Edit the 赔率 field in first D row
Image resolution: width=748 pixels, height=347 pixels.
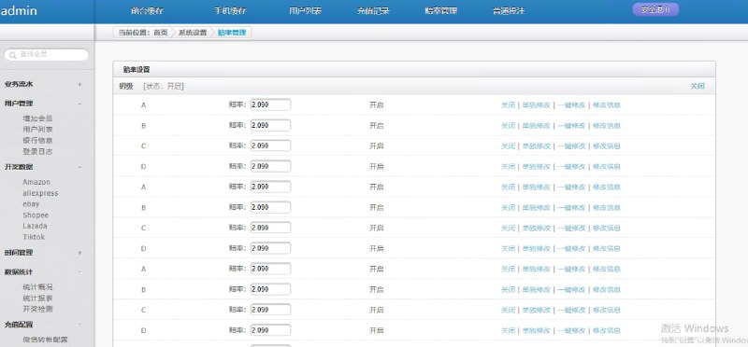pyautogui.click(x=270, y=166)
